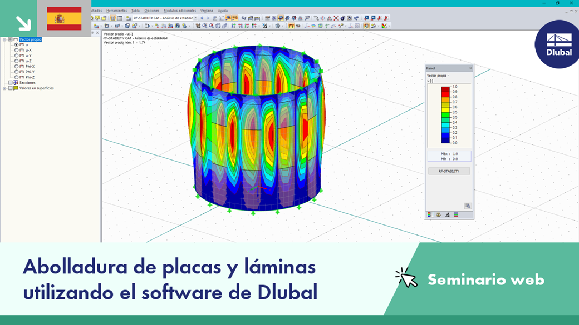Expand the Valores en superficies node
This screenshot has height=325, width=579.
coord(4,88)
